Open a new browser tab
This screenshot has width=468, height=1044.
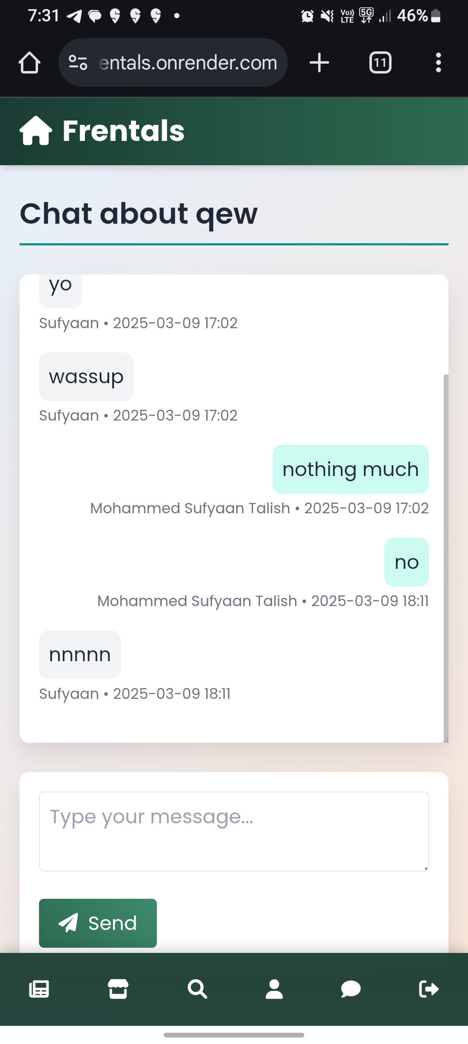319,63
